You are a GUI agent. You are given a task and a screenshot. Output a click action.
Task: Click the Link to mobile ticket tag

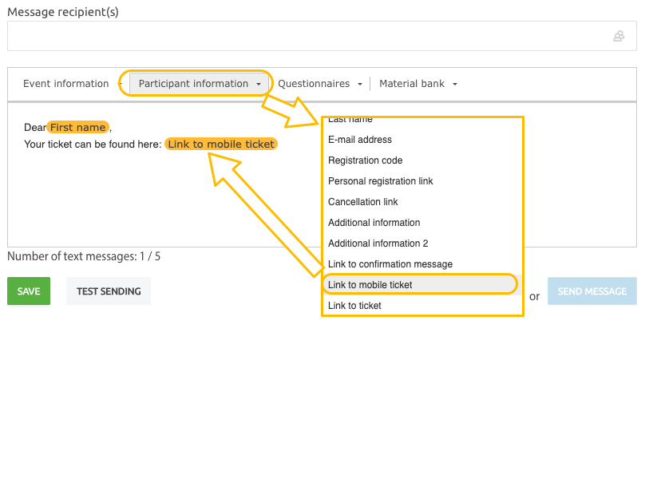tap(221, 144)
